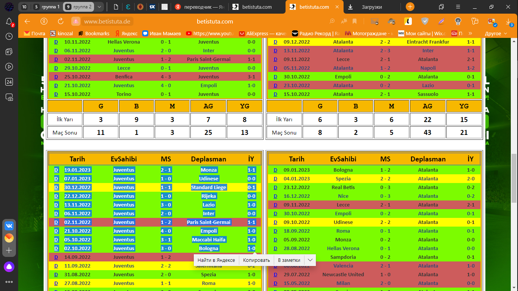This screenshot has height=291, width=518.
Task: Click the Newcastle United team cell
Action: (343, 274)
